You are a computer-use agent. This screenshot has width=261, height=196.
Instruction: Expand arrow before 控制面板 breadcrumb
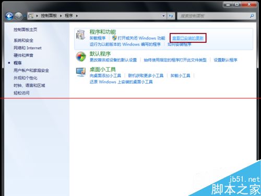[37, 16]
